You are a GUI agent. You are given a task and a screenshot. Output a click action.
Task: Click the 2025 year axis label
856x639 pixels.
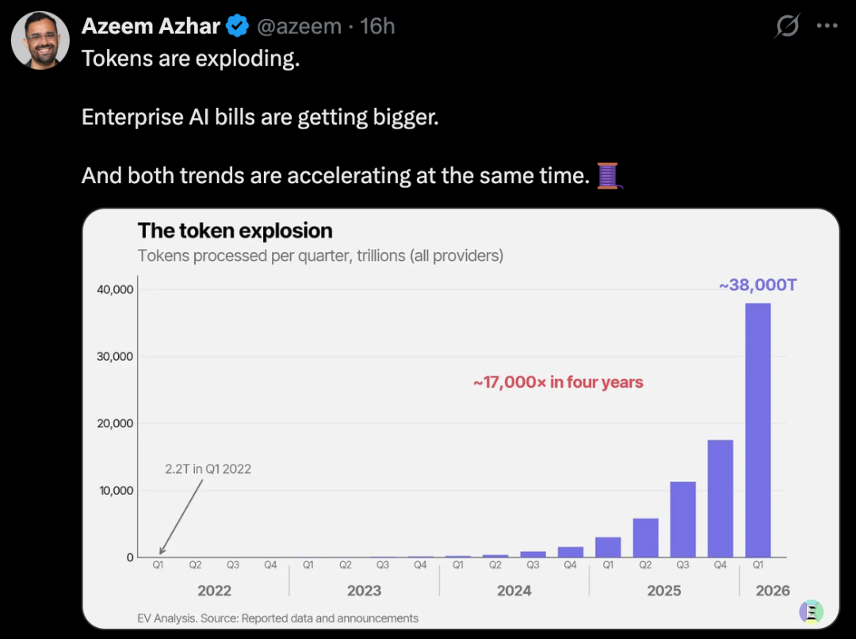pyautogui.click(x=664, y=591)
